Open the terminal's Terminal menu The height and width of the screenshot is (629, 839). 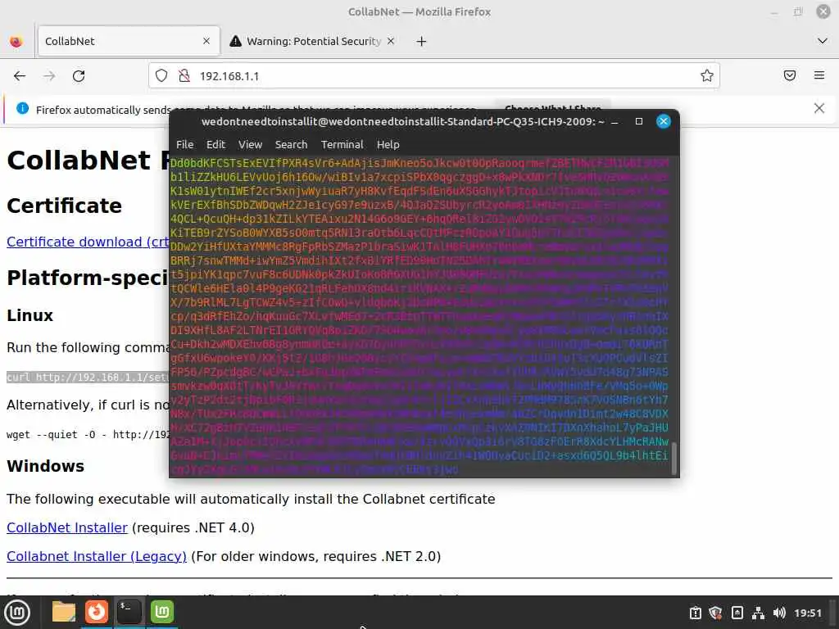pos(342,144)
